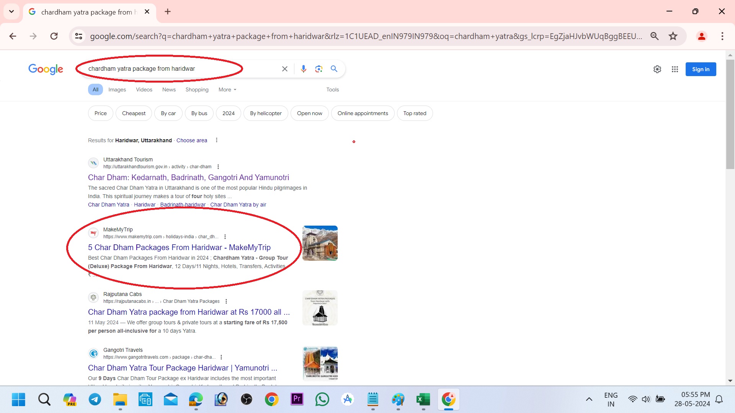Select the All results tab

(95, 89)
